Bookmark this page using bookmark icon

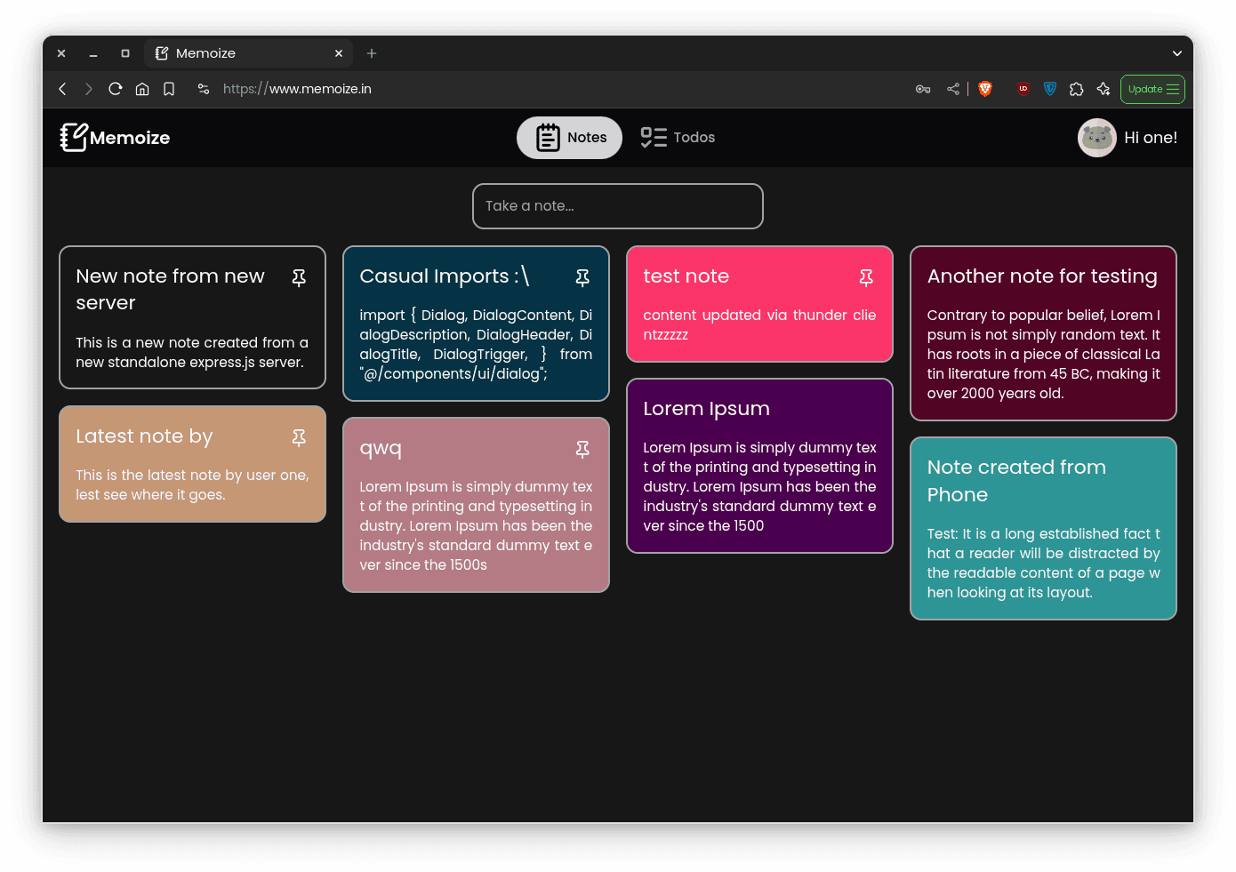tap(169, 89)
